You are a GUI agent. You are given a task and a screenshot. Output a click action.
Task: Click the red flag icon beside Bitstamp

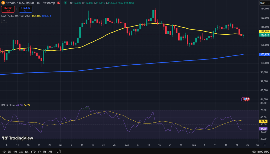(x=59, y=3)
